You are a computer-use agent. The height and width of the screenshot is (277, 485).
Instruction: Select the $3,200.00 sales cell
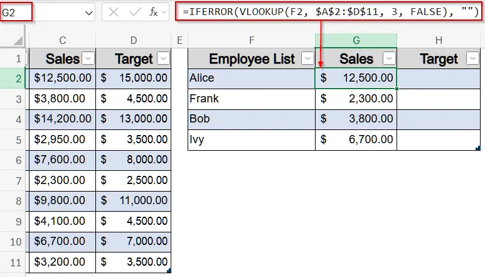(63, 263)
